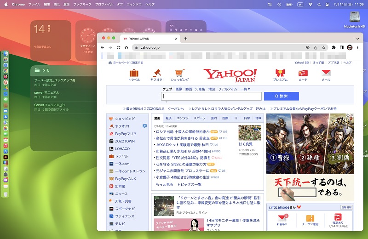Open the JAXAロケット実験場で爆発 headline
368x239 pixels.
[182, 145]
